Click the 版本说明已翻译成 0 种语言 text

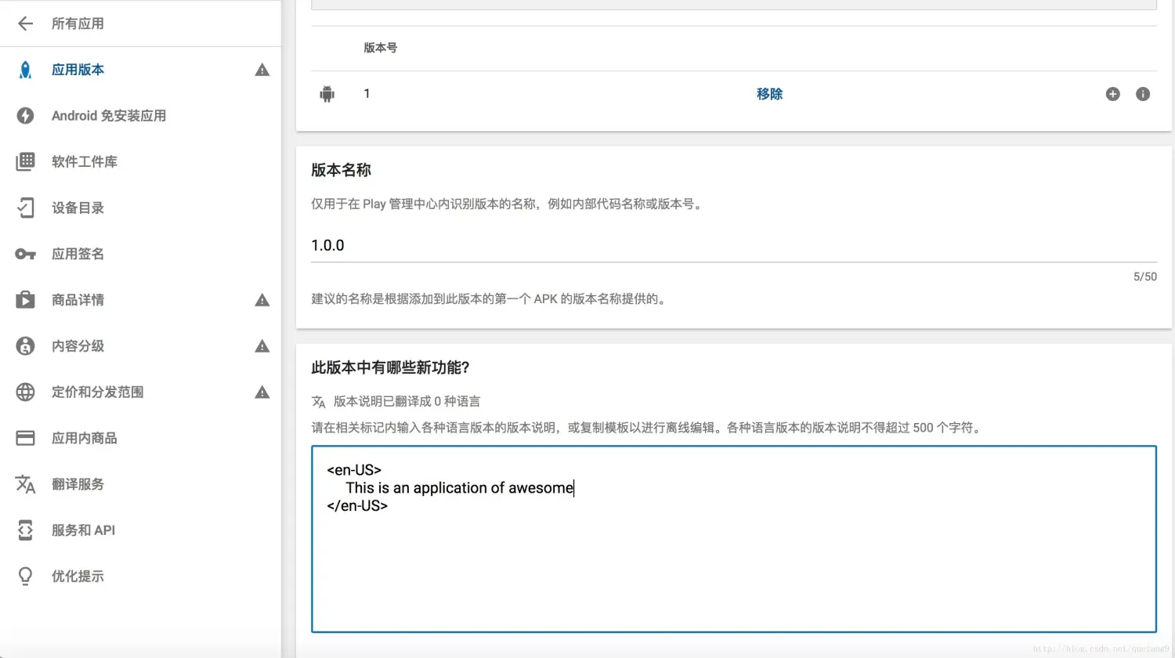point(407,402)
